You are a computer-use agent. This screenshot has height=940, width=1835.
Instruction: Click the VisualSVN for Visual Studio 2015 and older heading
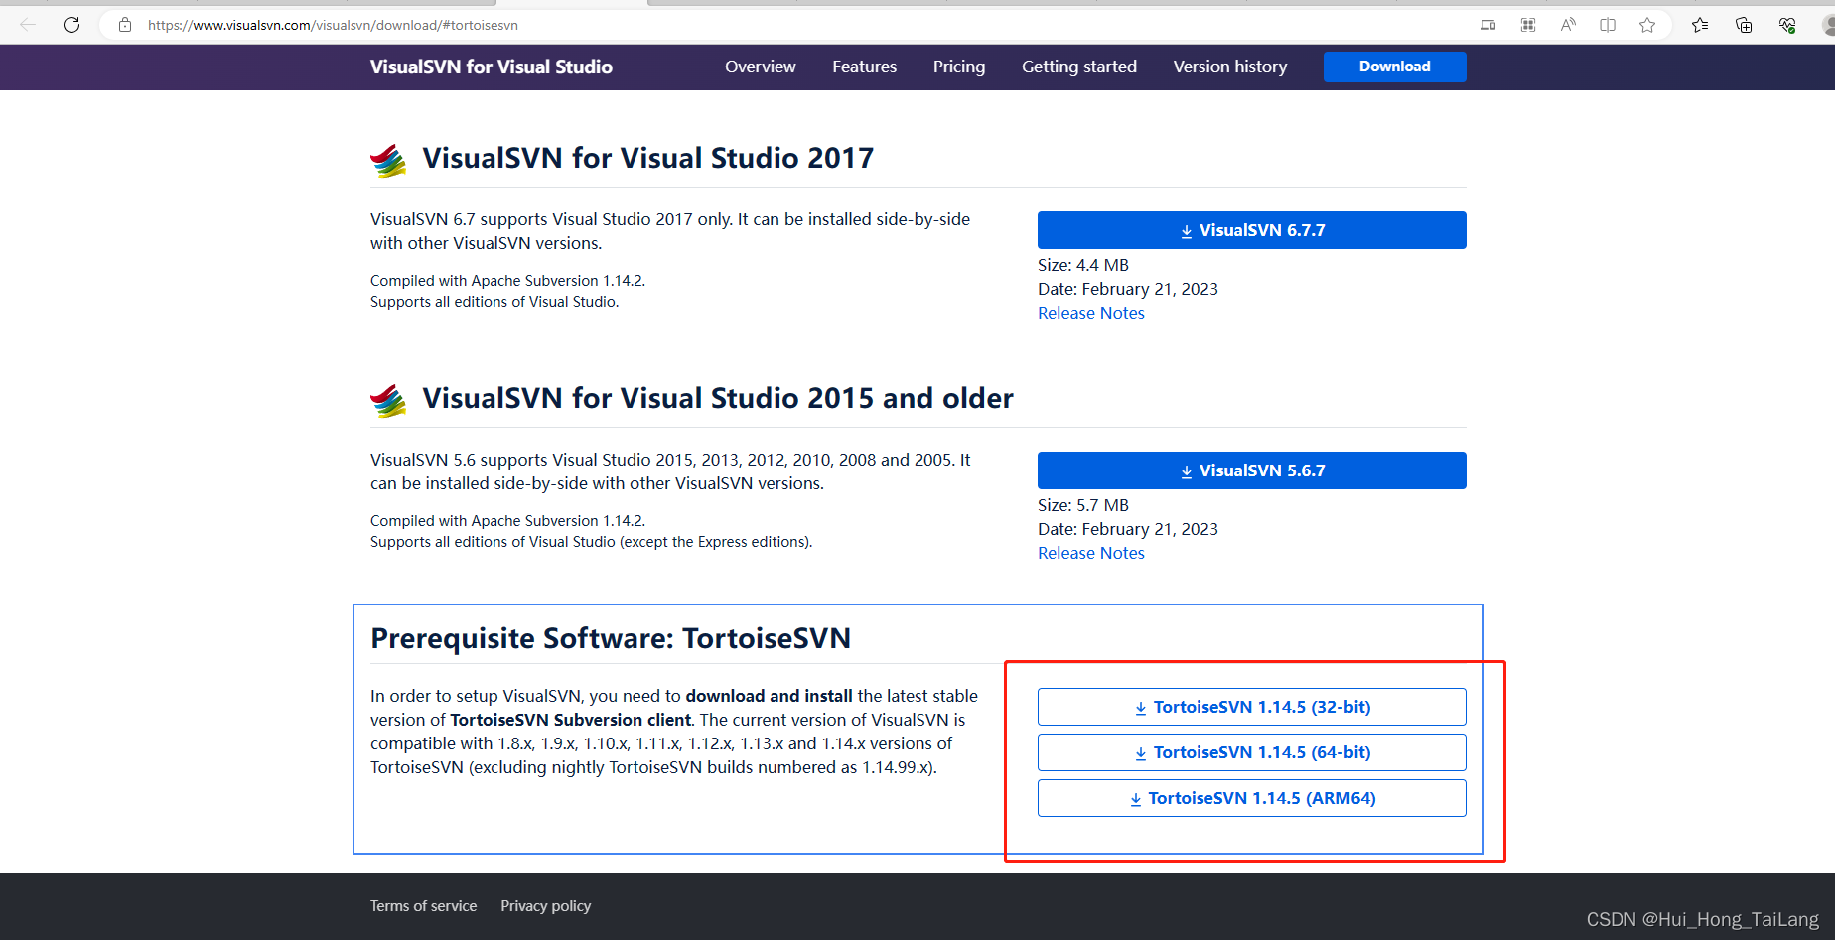click(718, 398)
